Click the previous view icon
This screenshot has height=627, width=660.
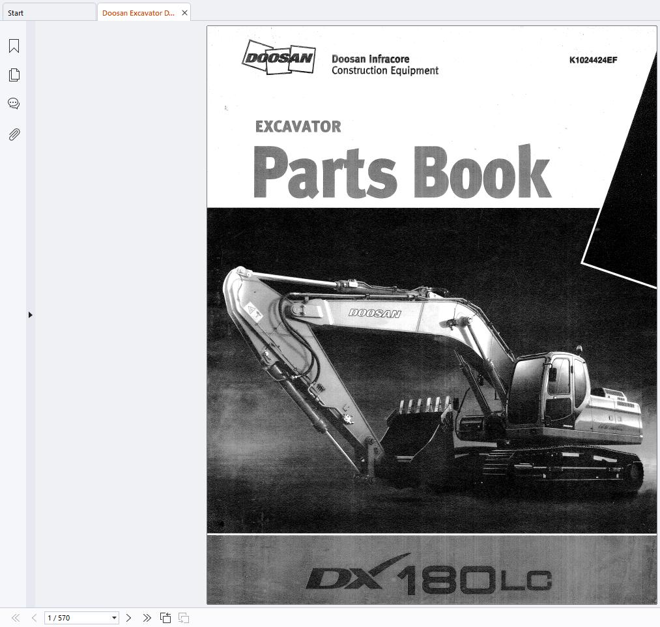pyautogui.click(x=165, y=618)
